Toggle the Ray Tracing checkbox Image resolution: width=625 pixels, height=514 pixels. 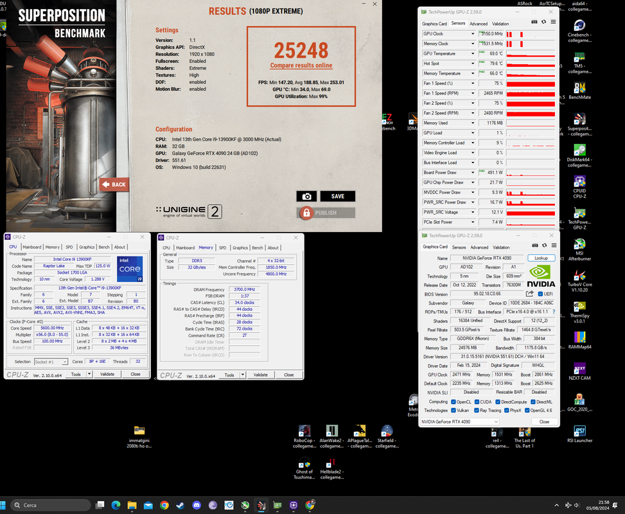pyautogui.click(x=477, y=411)
